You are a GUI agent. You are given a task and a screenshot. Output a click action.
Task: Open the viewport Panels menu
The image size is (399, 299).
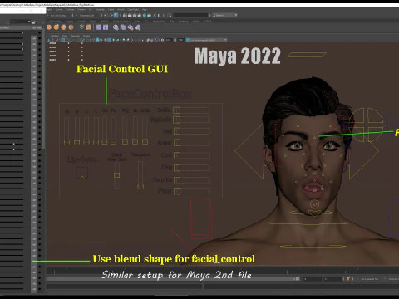[x=86, y=36]
